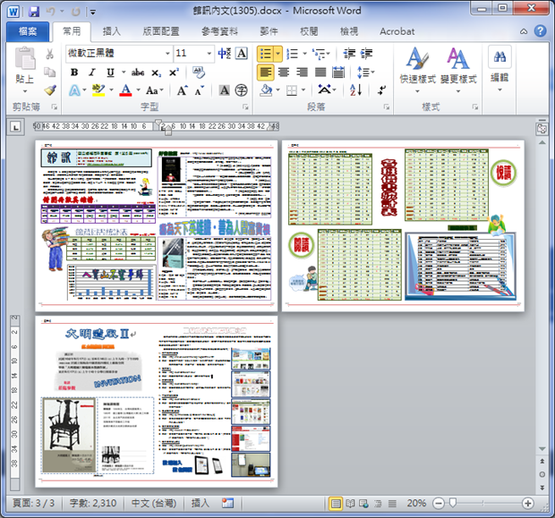Show paragraph marks icon
555x518 pixels.
coord(381,90)
